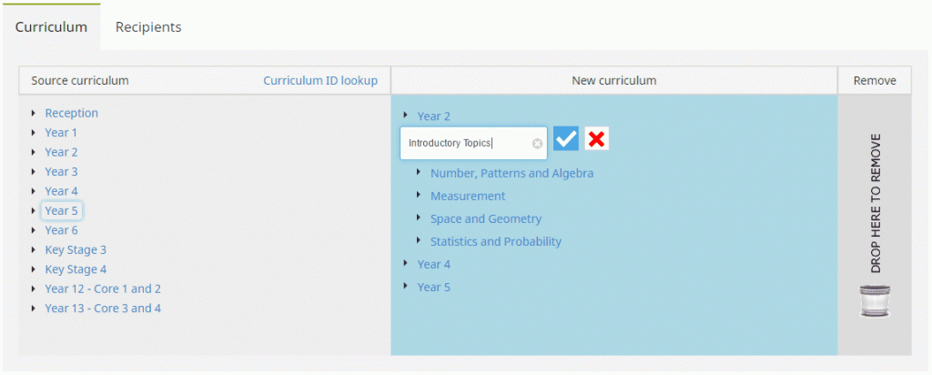Expand the Measurement topic arrow

coord(419,196)
